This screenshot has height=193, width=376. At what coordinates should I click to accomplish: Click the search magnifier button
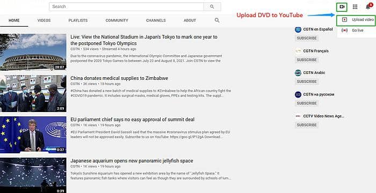(x=212, y=7)
